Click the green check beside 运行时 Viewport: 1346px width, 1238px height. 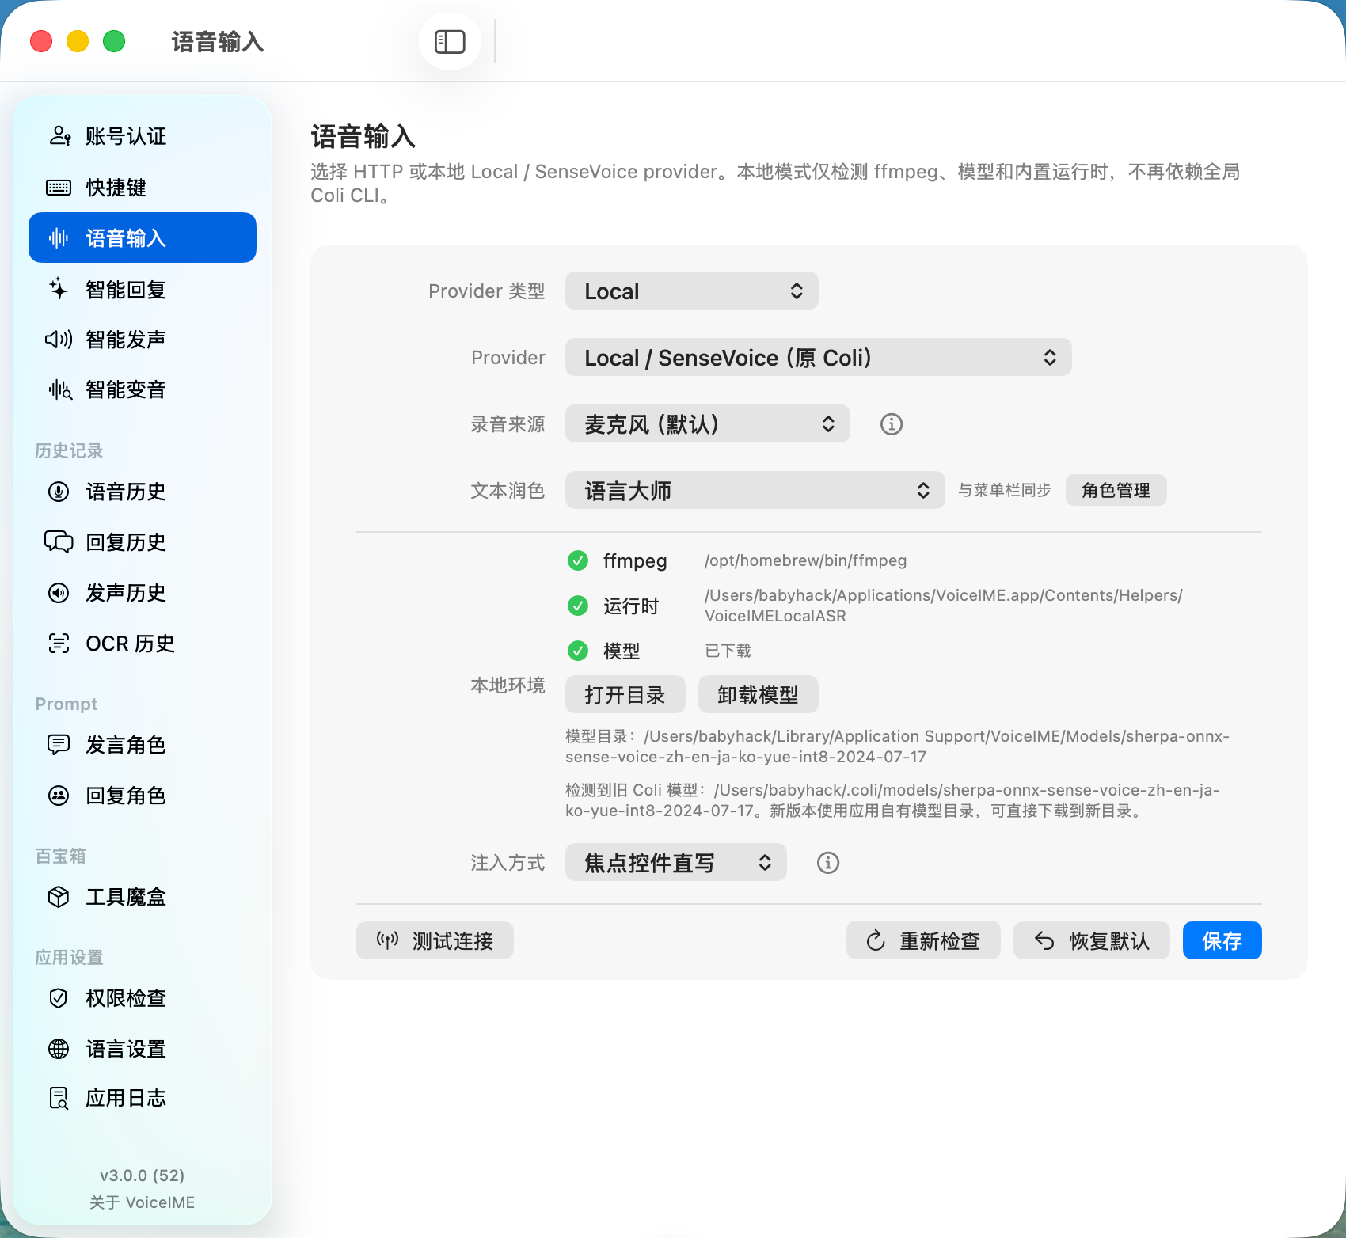coord(578,606)
